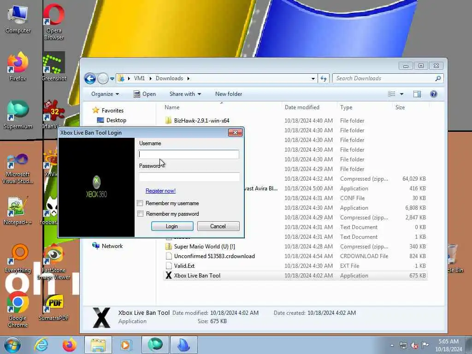Screen dimensions: 472x354
Task: Launch Opera Browser desktop shortcut
Action: 53,21
